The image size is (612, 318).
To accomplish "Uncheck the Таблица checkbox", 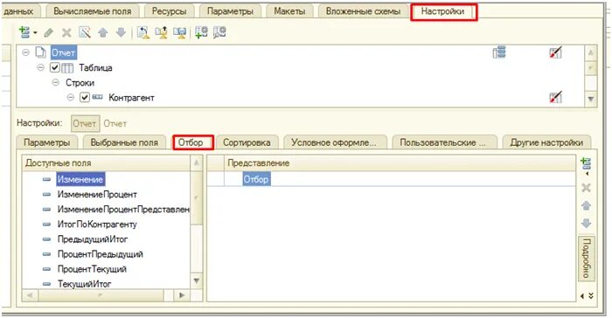I will tap(54, 68).
